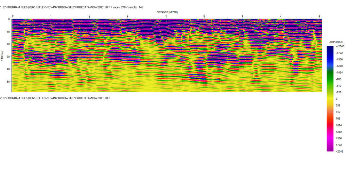Image resolution: width=348 pixels, height=188 pixels.
Task: Click the <-2048 amplitude legend label
Action: click(x=339, y=46)
